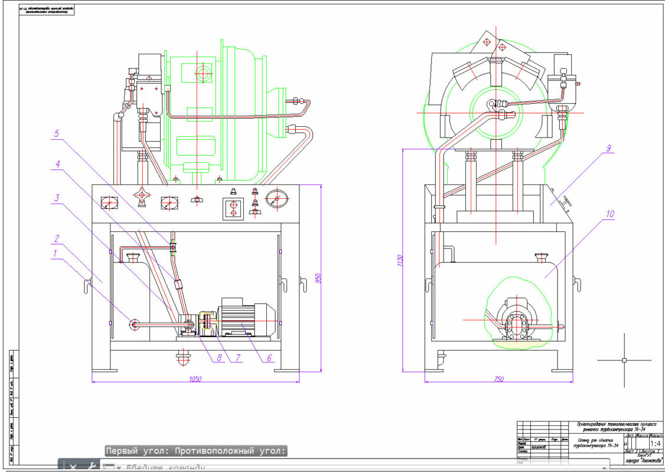Open command line settings via wrench icon
Viewport: 665px width, 472px height.
tap(92, 467)
